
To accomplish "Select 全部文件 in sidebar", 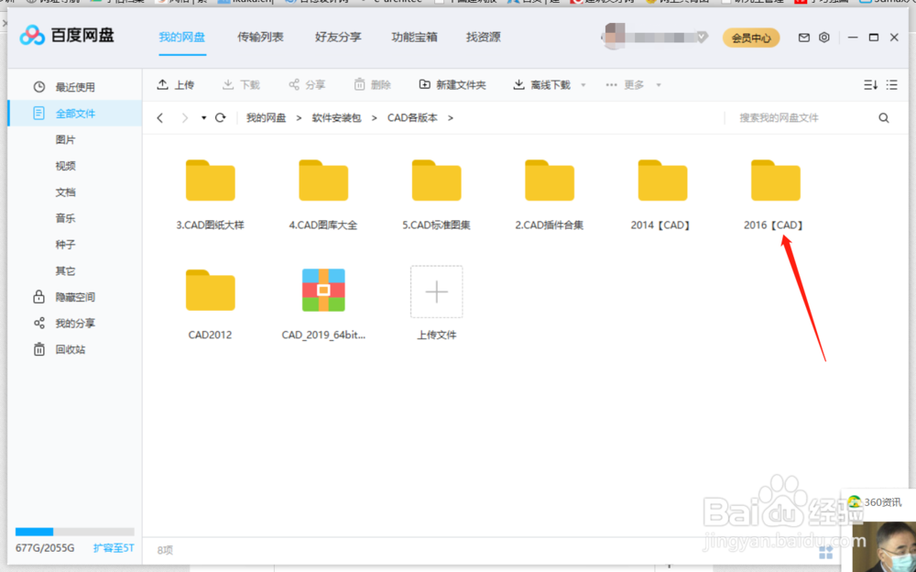I will tap(75, 114).
